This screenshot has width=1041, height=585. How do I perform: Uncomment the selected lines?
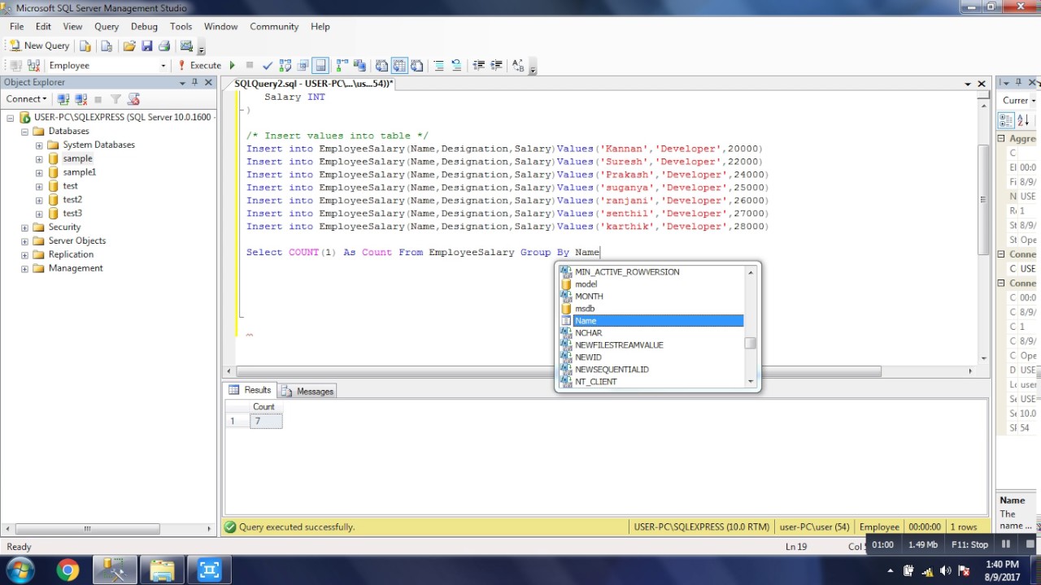[456, 65]
